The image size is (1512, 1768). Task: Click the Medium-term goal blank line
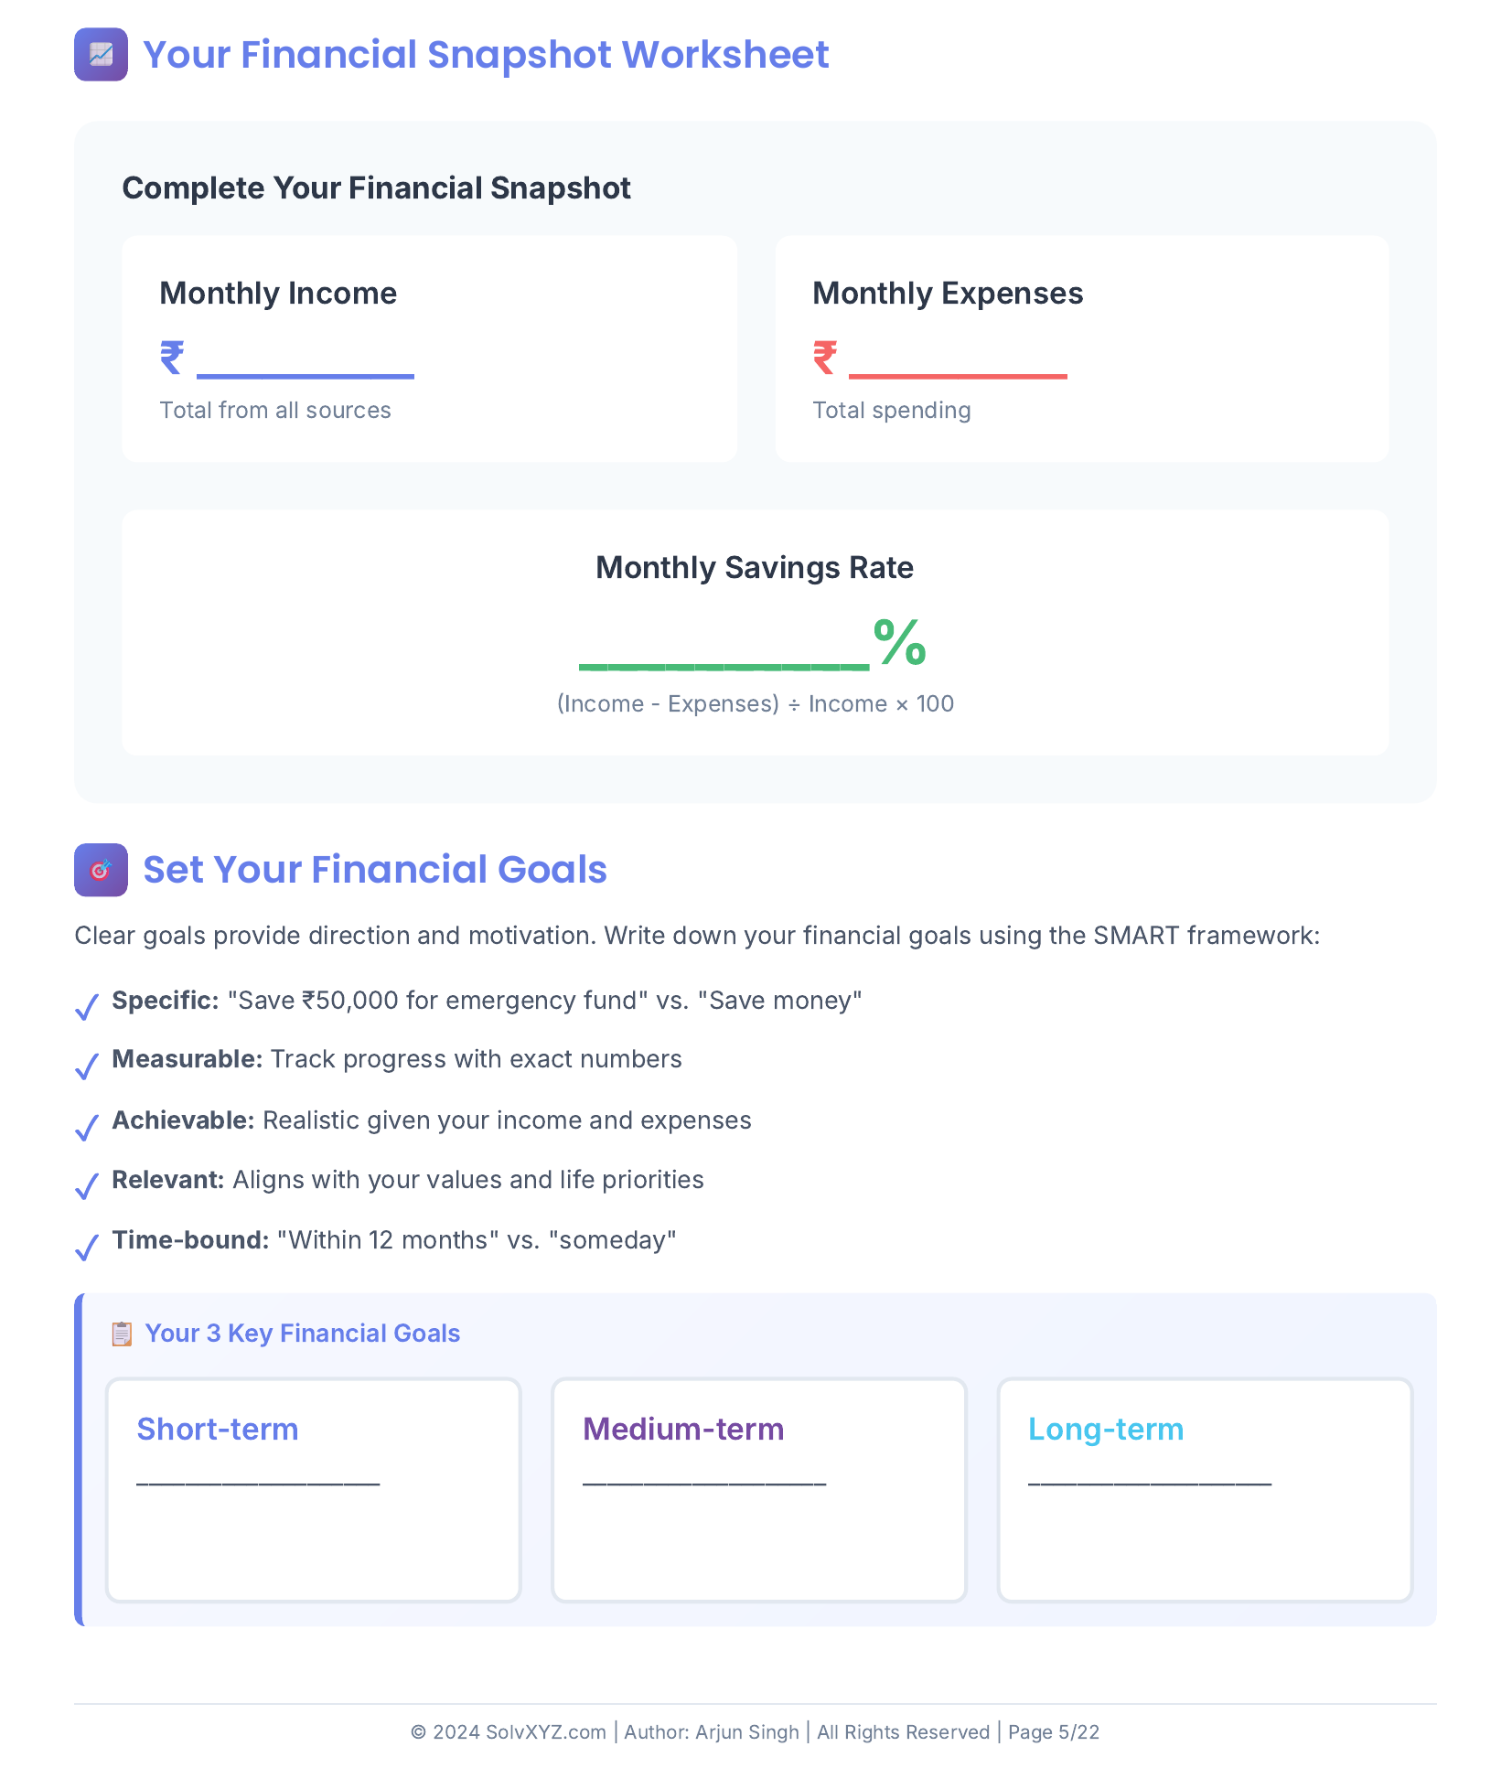point(704,1482)
